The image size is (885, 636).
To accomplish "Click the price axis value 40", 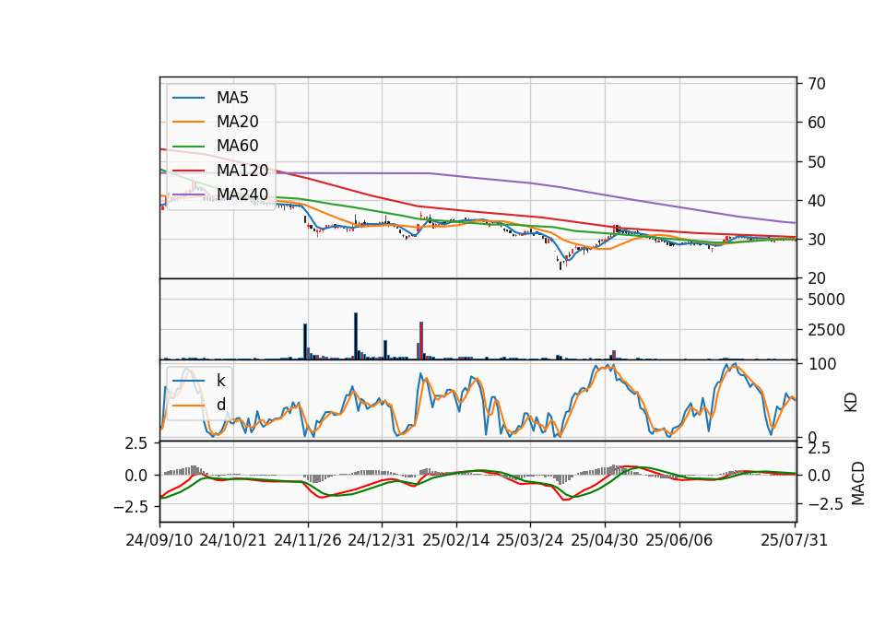I will [x=816, y=201].
